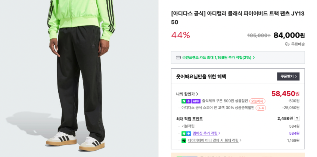Click the free shipping truck icon
Viewport: 317px width, 157px height.
pos(287,44)
